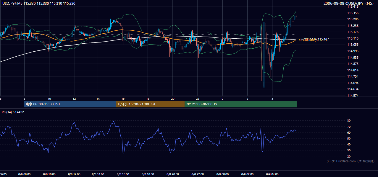Click price level 115.115 on the axis

coord(353,38)
